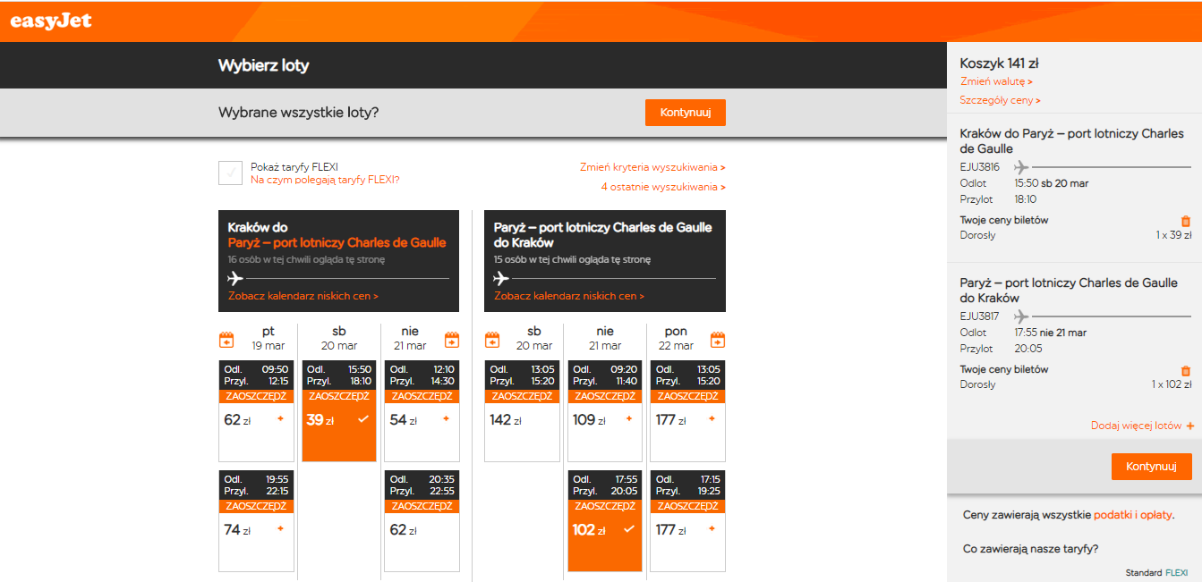The width and height of the screenshot is (1202, 582).
Task: Open low fare calendar for Paris to Kraków
Action: (569, 296)
